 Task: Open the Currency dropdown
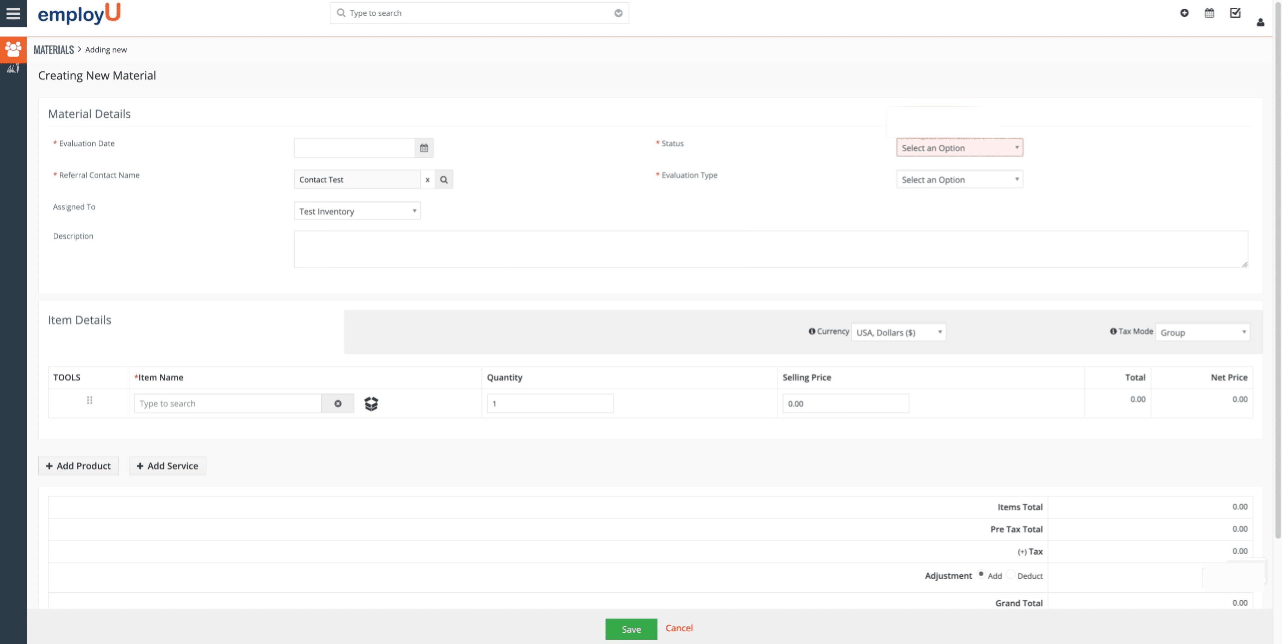pos(898,332)
